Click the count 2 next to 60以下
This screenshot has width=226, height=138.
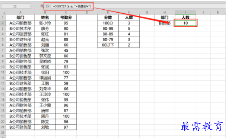coord(129,45)
